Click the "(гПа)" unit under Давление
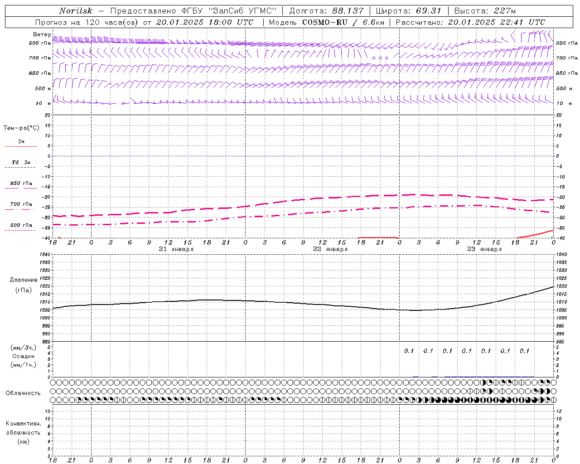 coord(23,290)
